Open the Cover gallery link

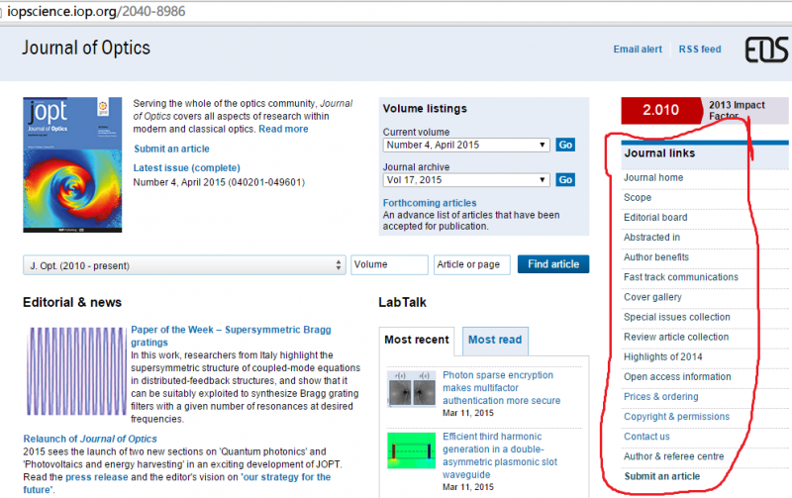click(x=652, y=297)
